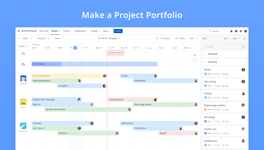Toggle the Fileds switch

(176, 39)
